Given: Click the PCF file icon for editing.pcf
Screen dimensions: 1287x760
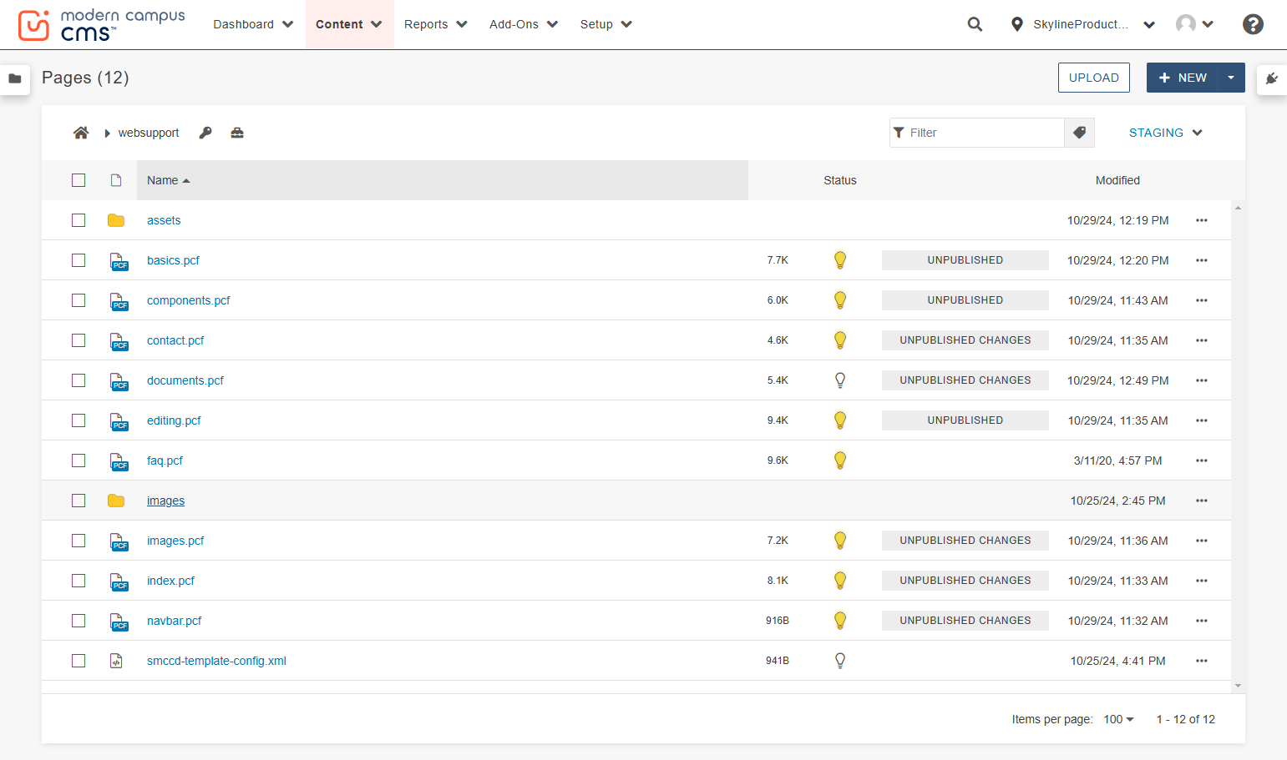Looking at the screenshot, I should point(119,421).
